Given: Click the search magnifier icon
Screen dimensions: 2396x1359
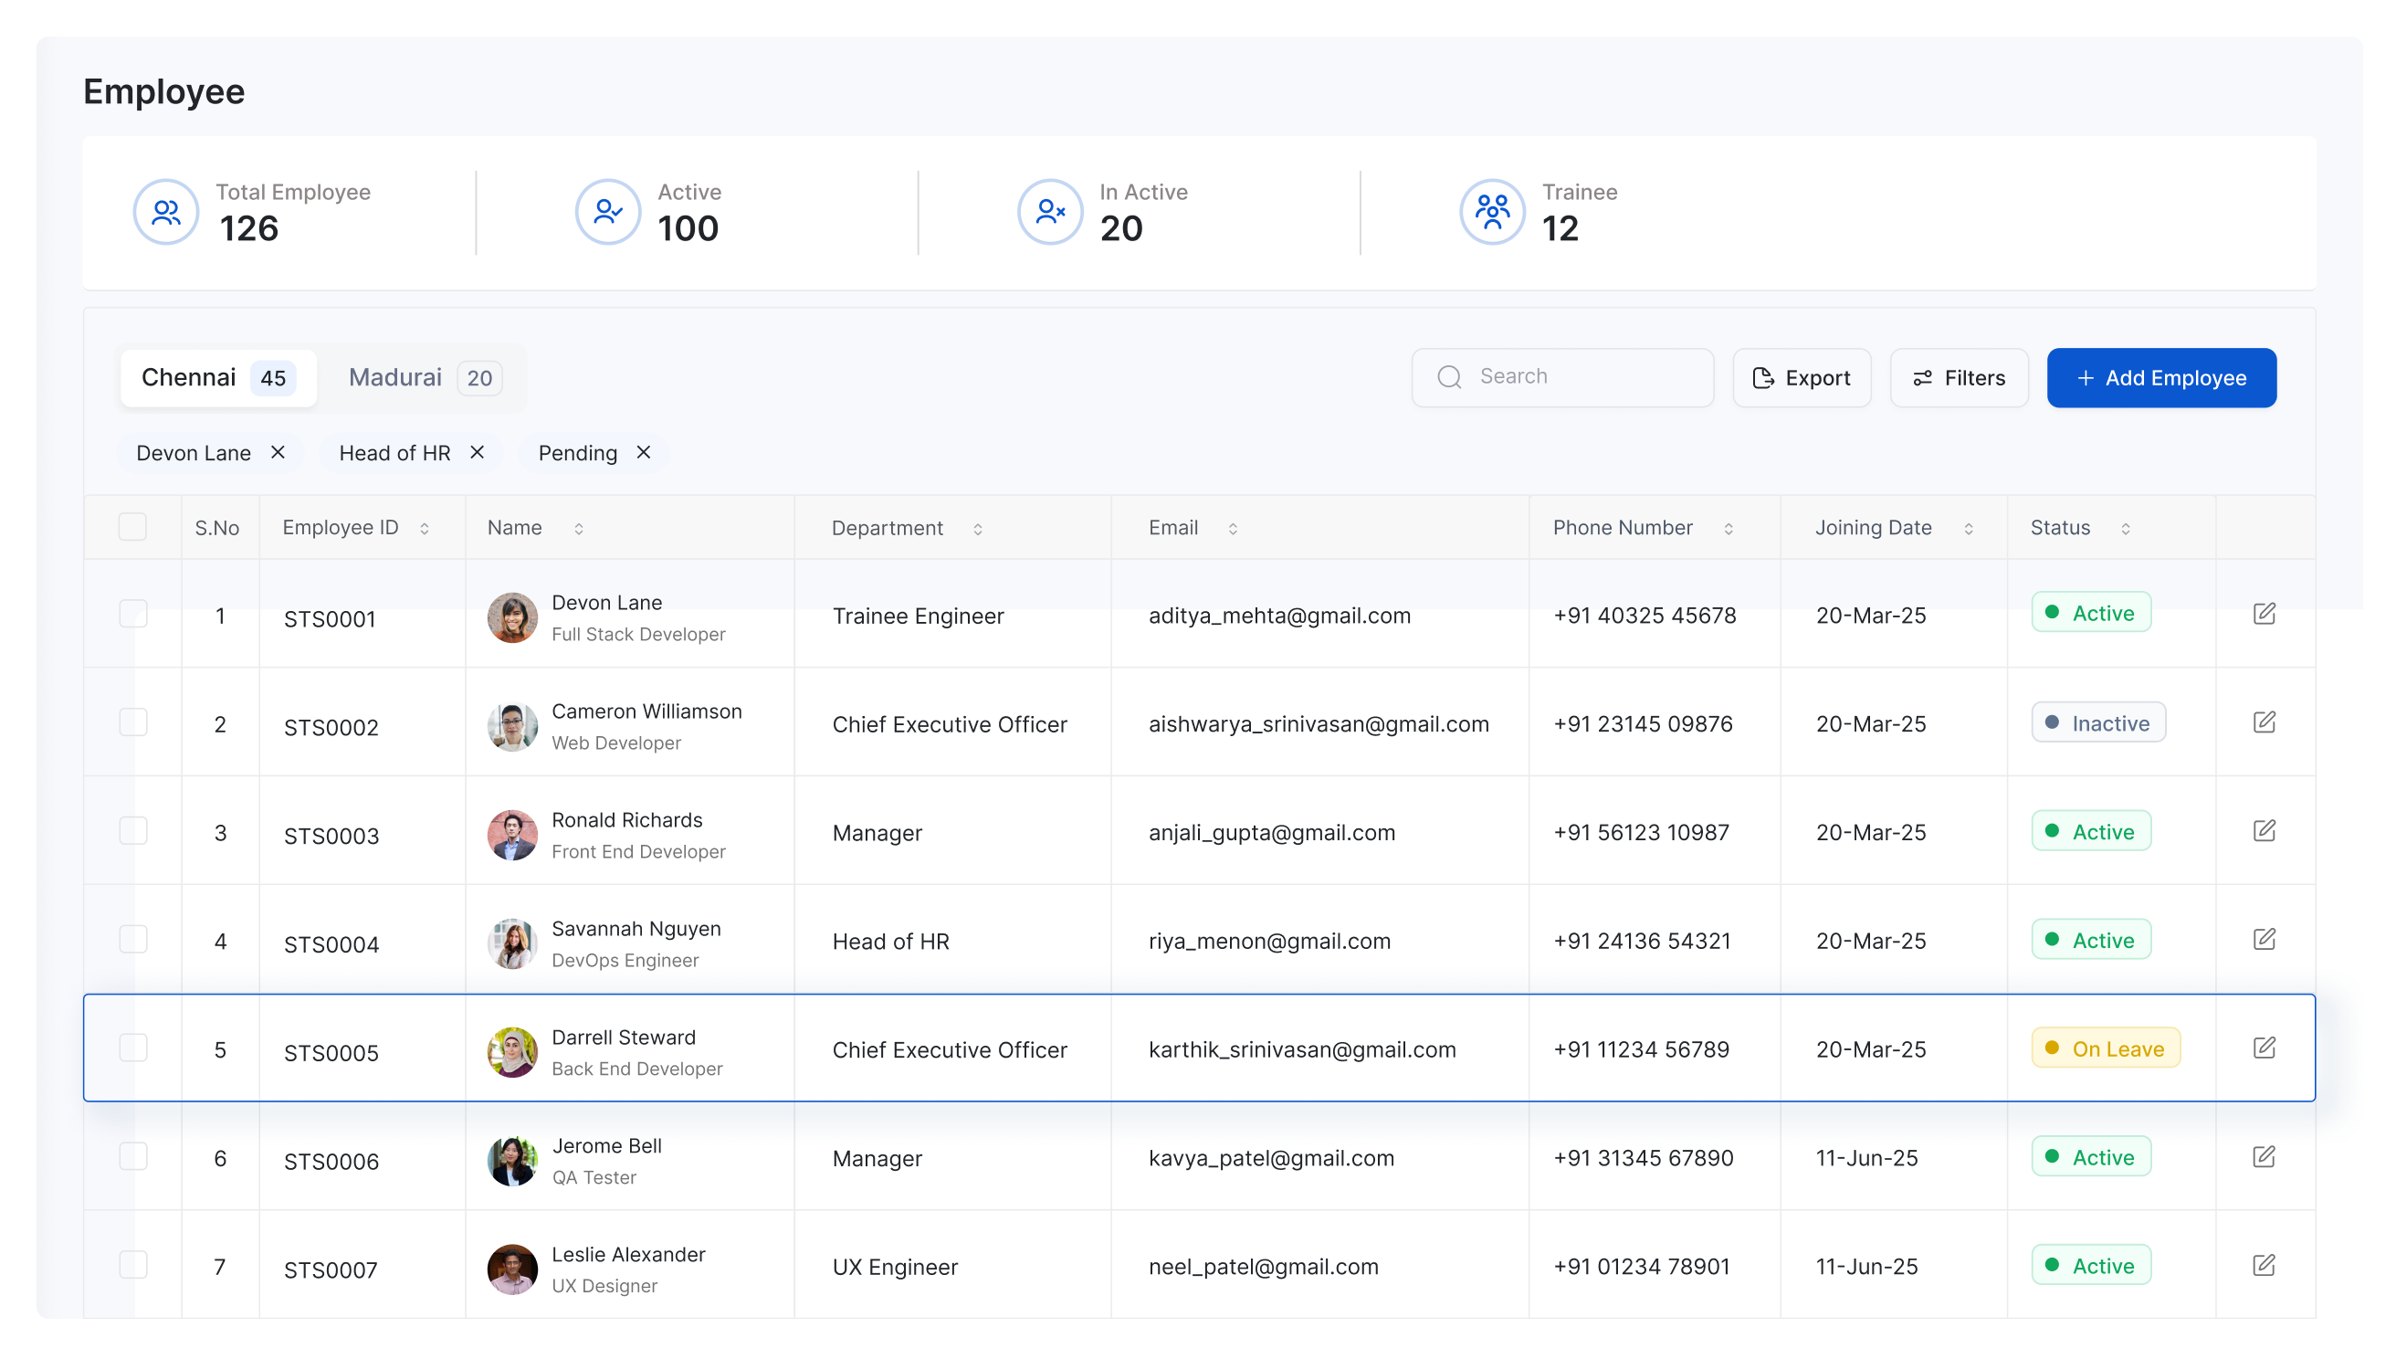Looking at the screenshot, I should (1449, 377).
